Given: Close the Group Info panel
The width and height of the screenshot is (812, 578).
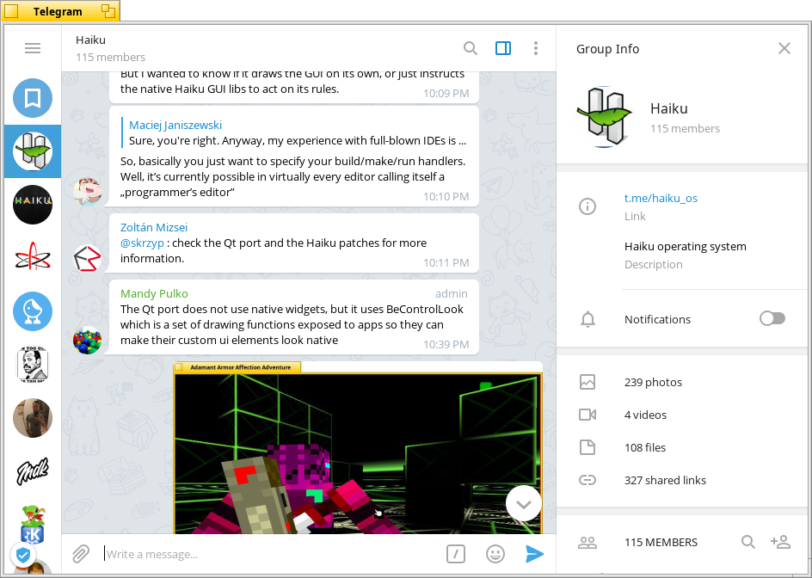Looking at the screenshot, I should (784, 48).
